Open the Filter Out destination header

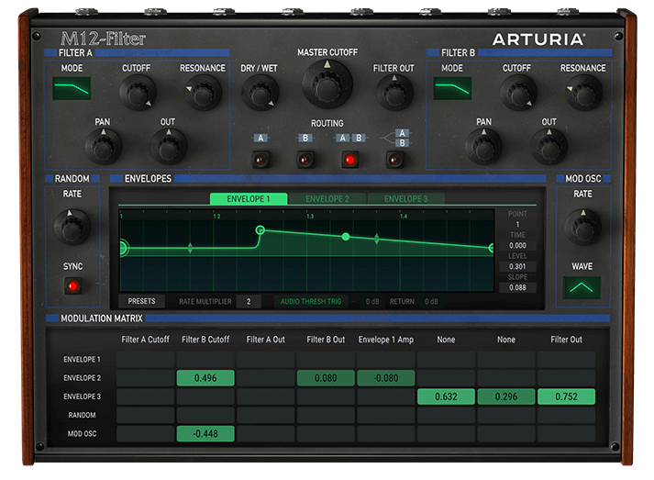[566, 340]
